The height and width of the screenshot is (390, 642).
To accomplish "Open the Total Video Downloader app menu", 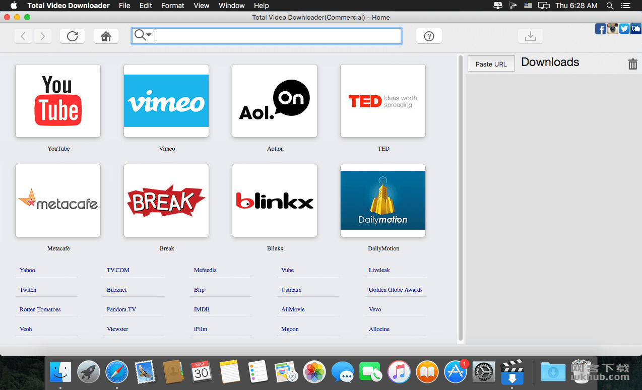I will pyautogui.click(x=69, y=6).
